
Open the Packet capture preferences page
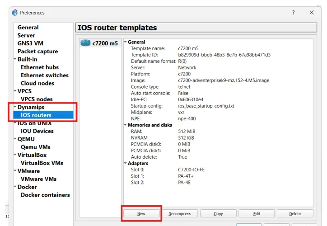pos(38,52)
